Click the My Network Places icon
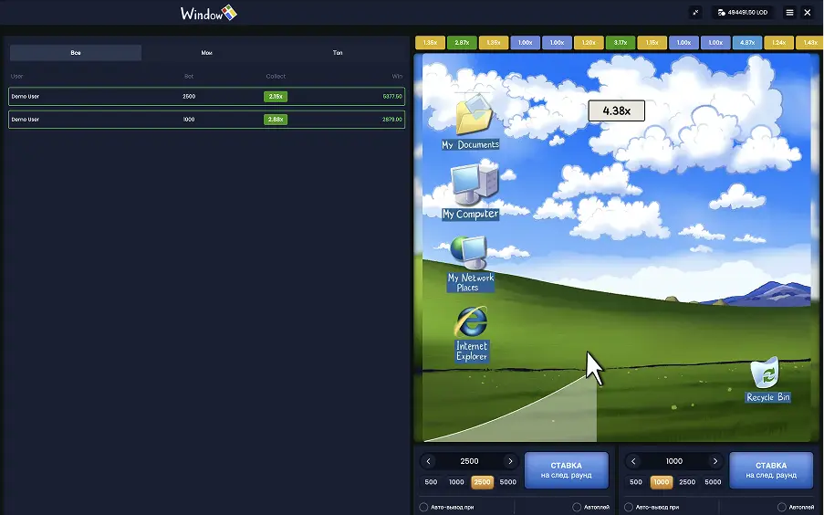This screenshot has width=824, height=515. click(469, 252)
